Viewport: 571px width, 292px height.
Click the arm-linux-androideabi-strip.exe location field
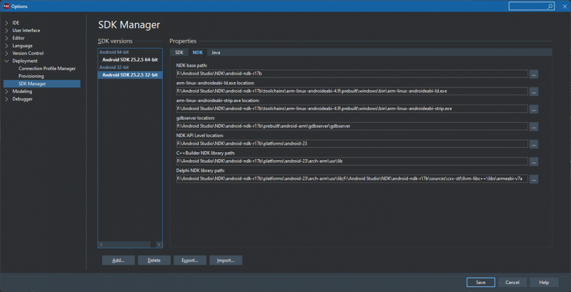point(352,109)
